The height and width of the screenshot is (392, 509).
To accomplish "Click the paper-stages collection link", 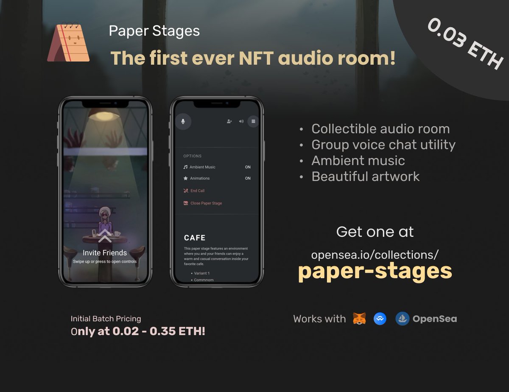I will 375,272.
